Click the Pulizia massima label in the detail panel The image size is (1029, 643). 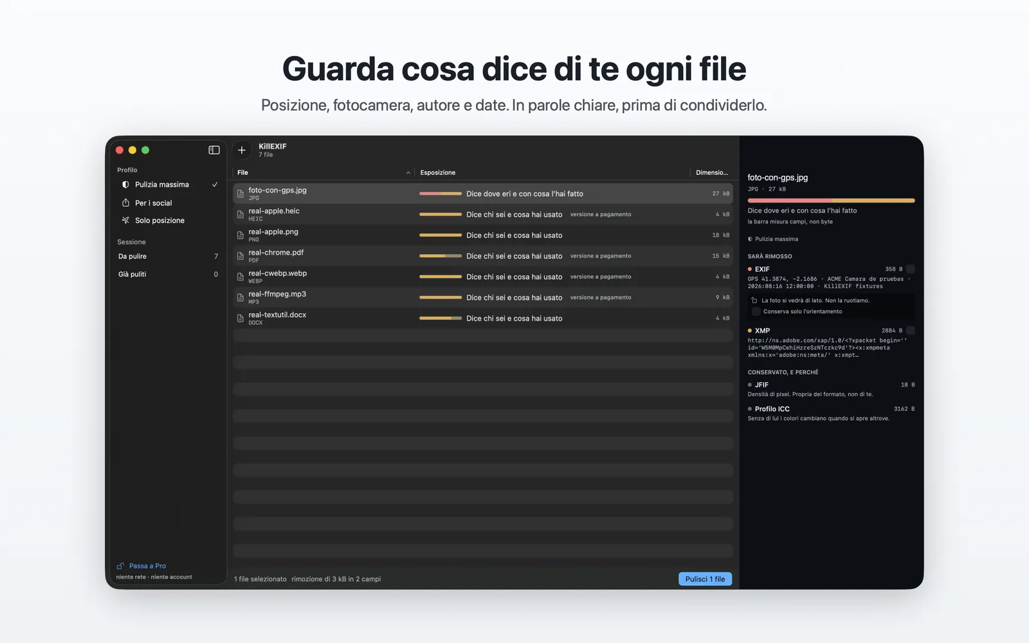[x=776, y=239]
